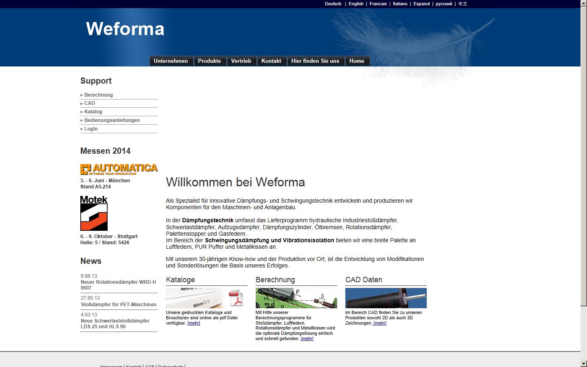The height and width of the screenshot is (367, 587).
Task: Follow the [mehr] link under Kataloge
Action: tap(194, 323)
